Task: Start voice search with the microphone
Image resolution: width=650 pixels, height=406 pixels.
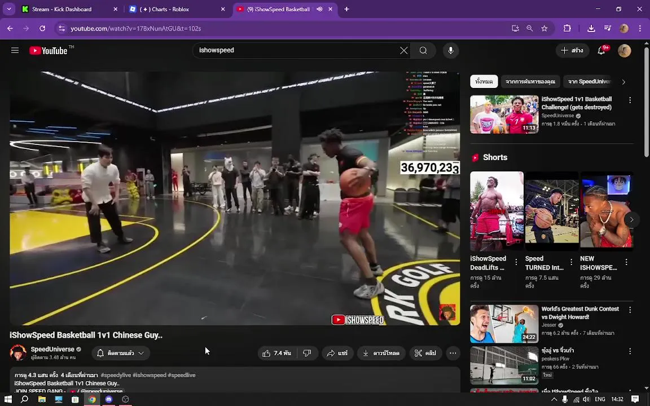Action: pyautogui.click(x=451, y=51)
